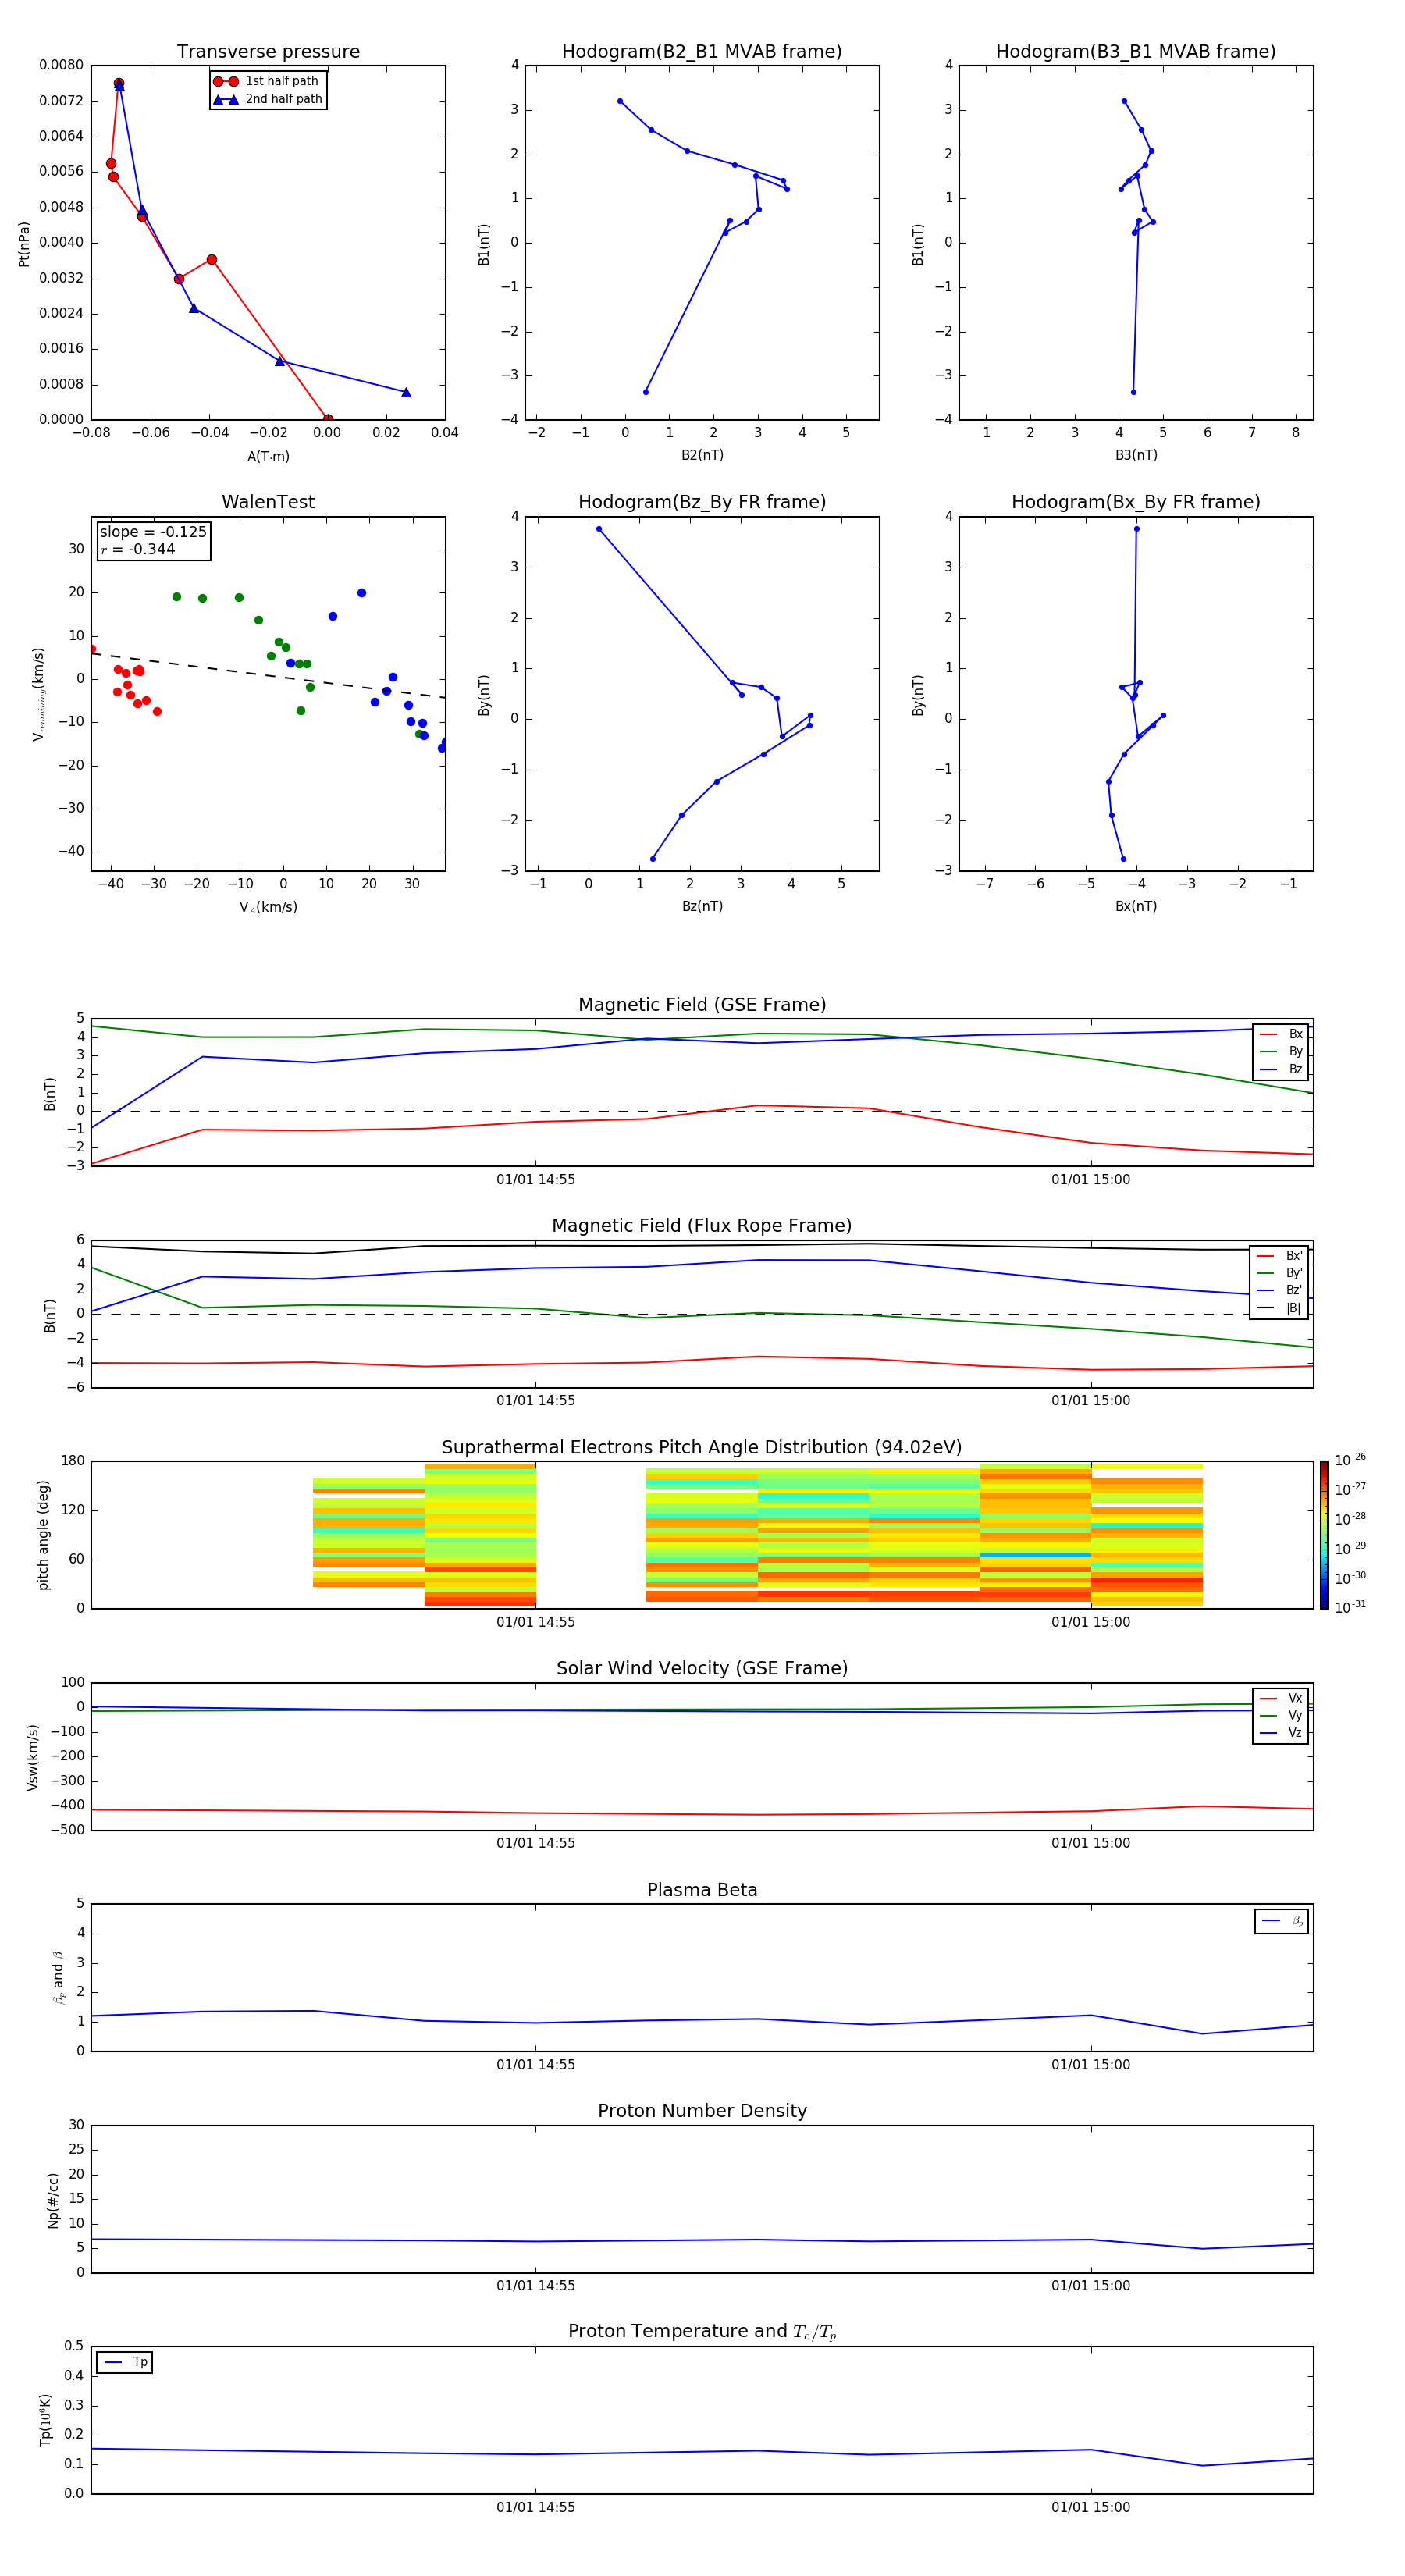1405x2576 pixels.
Task: Select the "Bz'" legend entry
Action: (1280, 1290)
